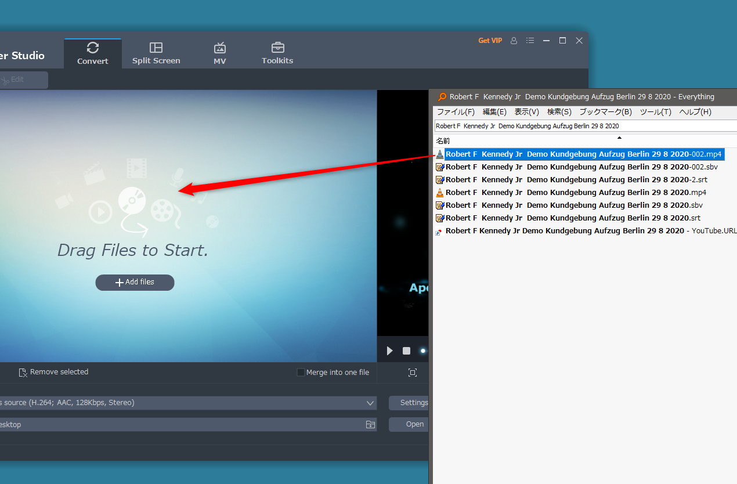Open the ブックマーク(B) menu
The height and width of the screenshot is (484, 737).
605,112
